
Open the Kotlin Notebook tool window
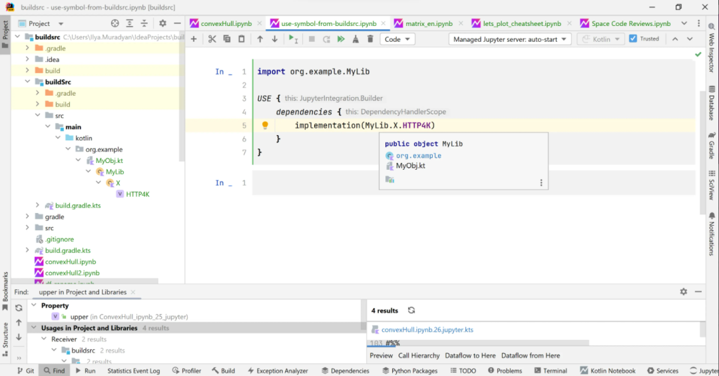(608, 371)
